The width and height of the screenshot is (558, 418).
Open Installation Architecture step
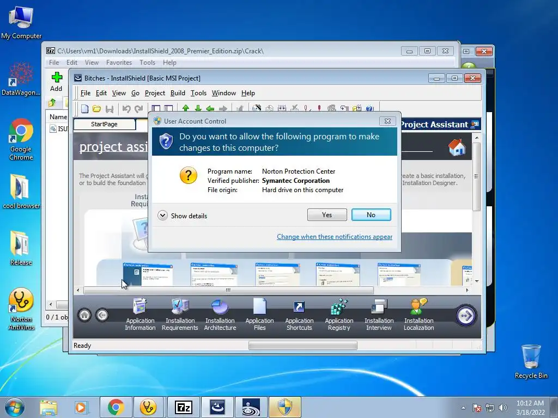click(x=220, y=315)
